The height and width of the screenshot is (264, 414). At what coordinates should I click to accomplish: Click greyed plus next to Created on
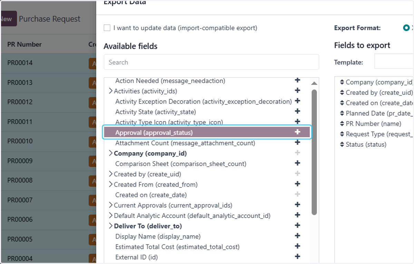point(297,194)
